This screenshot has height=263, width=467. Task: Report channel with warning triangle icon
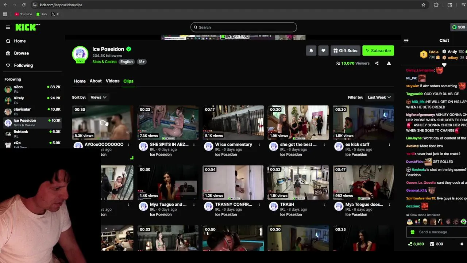(389, 63)
